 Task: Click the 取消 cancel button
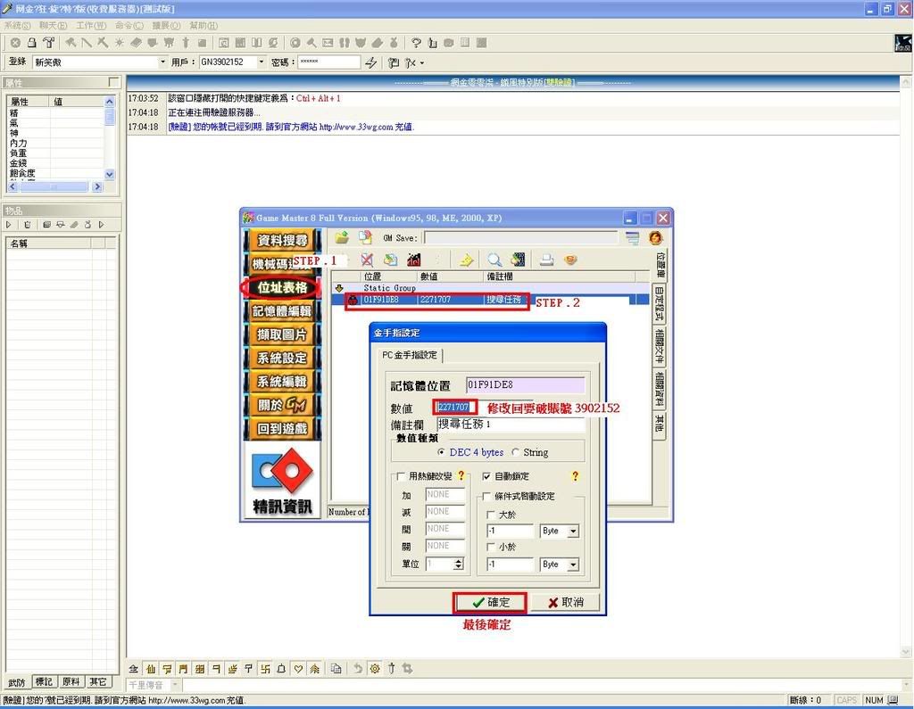[565, 603]
